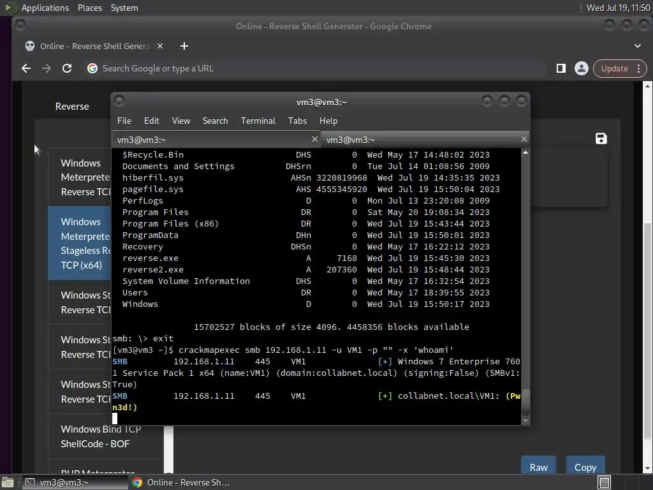Open the Applications menu
653x490 pixels.
[x=45, y=8]
